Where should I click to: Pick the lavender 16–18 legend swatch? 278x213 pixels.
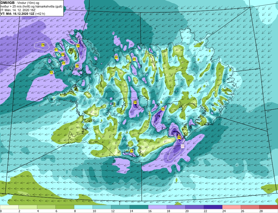(157, 207)
